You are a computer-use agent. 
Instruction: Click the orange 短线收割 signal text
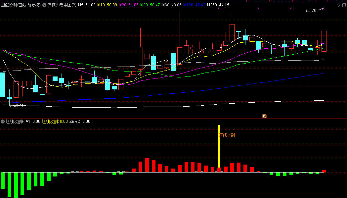pyautogui.click(x=227, y=135)
